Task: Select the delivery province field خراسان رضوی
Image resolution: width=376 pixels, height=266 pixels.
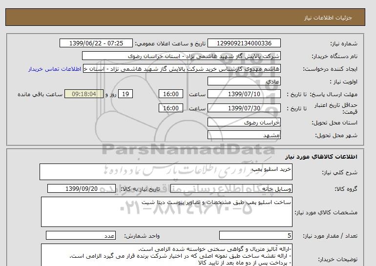Action: tap(244, 122)
